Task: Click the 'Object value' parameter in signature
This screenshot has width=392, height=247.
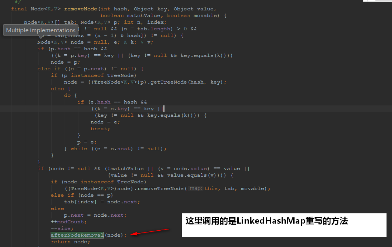Action: coord(194,9)
